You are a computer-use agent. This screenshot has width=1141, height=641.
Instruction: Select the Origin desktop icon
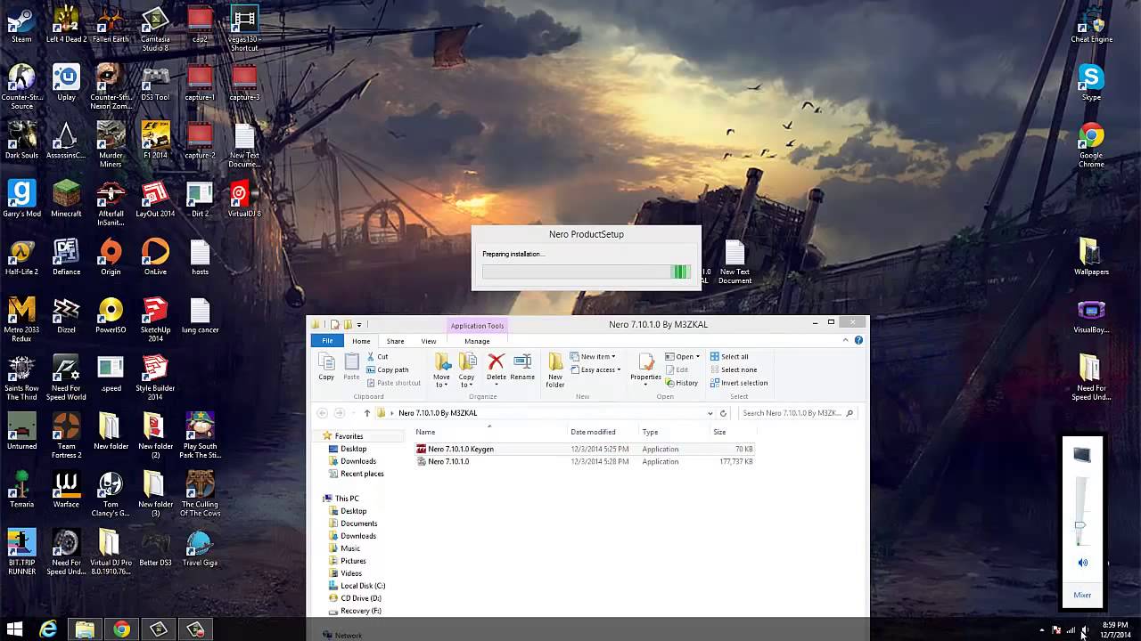click(111, 257)
